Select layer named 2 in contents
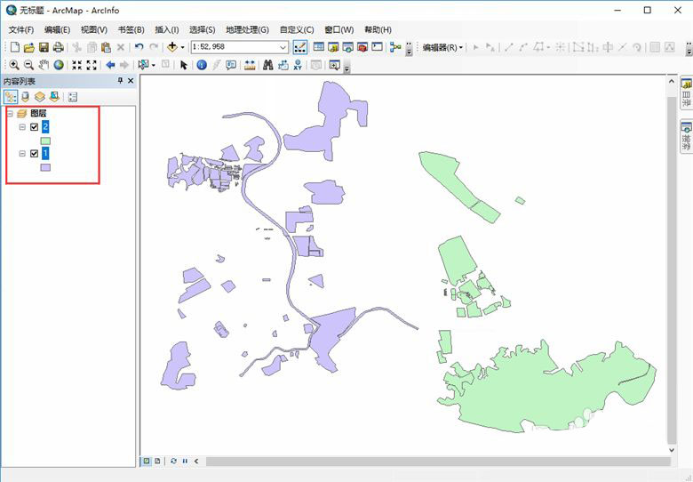 click(45, 127)
